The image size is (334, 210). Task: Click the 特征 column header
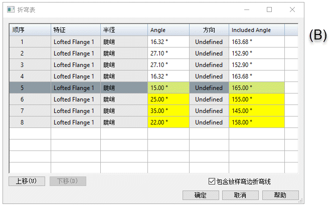click(x=75, y=30)
